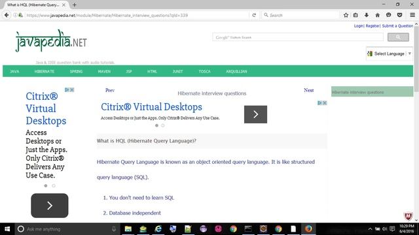The width and height of the screenshot is (419, 235).
Task: Click the Citrix Virtual Desktops banner headline
Action: pos(151,107)
